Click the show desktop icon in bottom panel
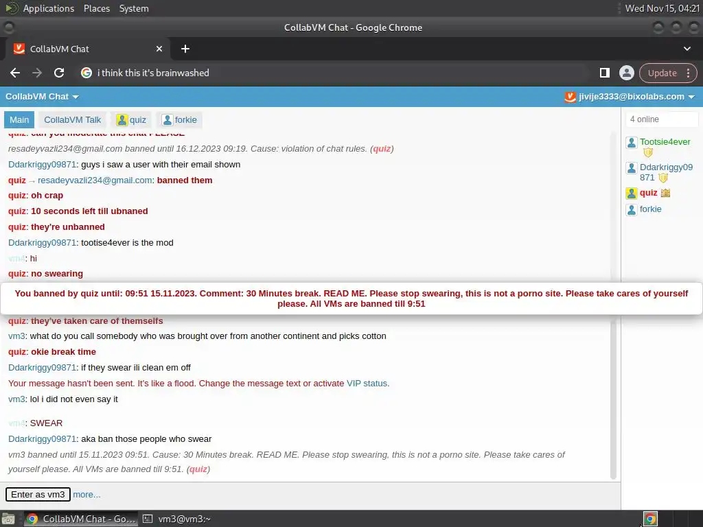 pyautogui.click(x=8, y=519)
